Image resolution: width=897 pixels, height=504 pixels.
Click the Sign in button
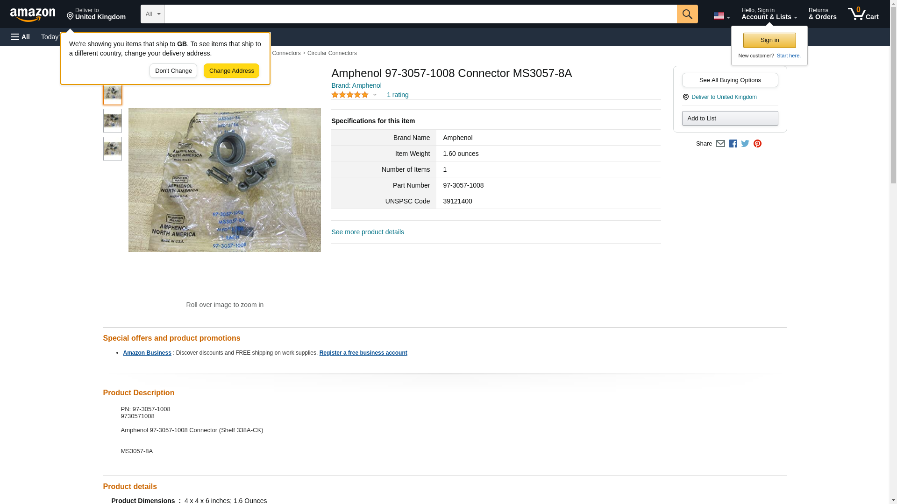769,40
